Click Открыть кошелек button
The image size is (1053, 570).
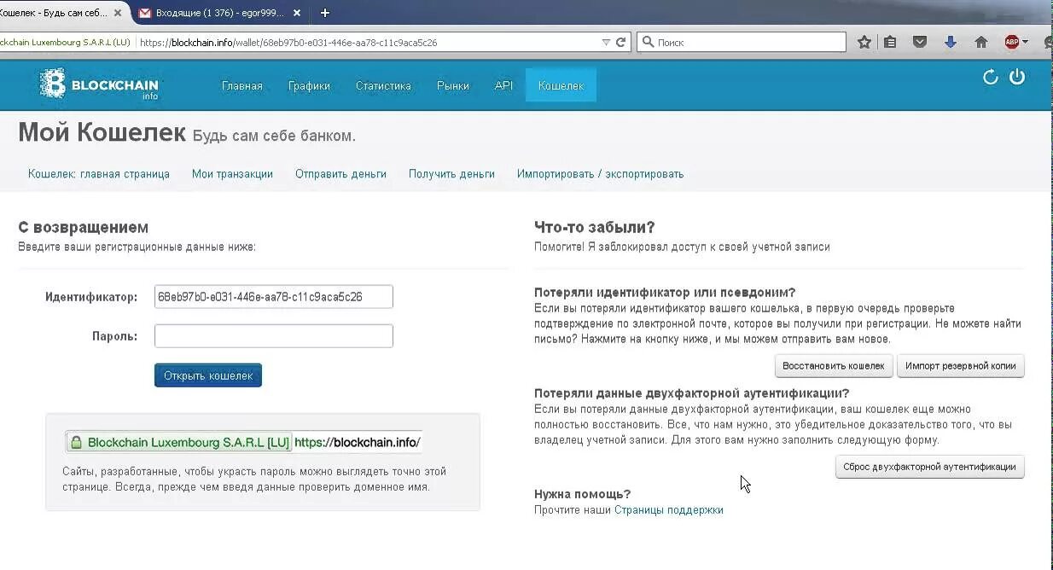tap(208, 375)
